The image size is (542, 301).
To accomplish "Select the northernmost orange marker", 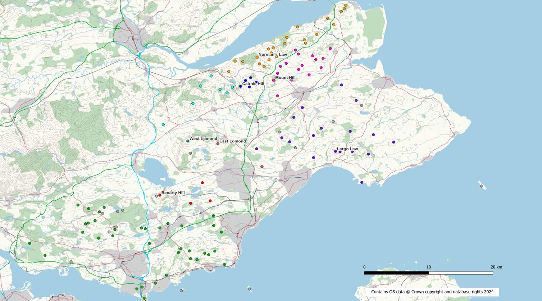I will [x=346, y=5].
